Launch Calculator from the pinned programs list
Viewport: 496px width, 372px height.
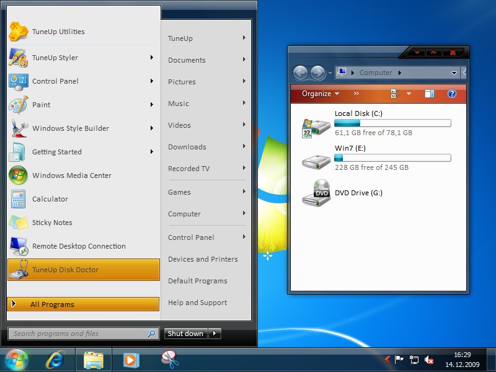(x=50, y=199)
